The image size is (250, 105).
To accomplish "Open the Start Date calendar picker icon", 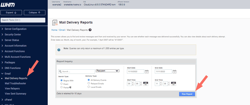I will [147, 72].
